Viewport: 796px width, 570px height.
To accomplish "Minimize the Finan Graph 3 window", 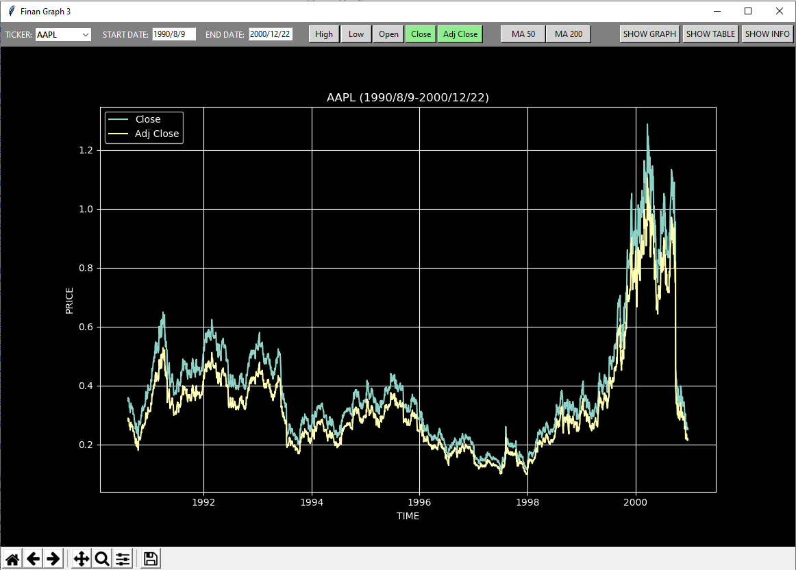I will point(717,11).
